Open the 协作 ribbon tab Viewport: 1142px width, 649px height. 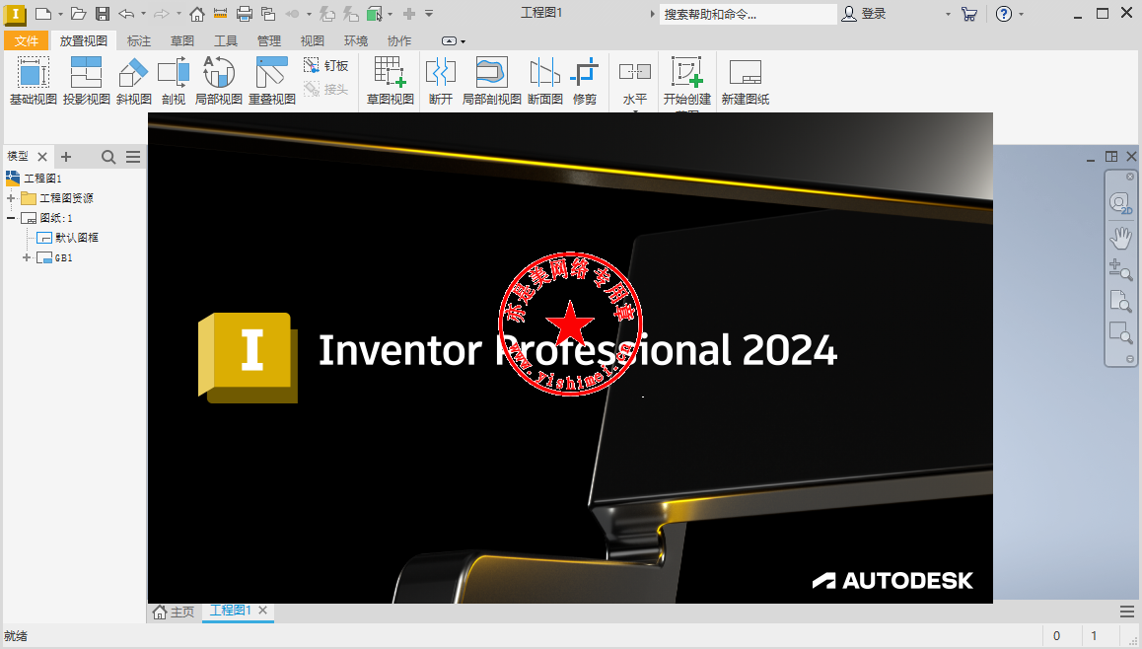(x=399, y=40)
